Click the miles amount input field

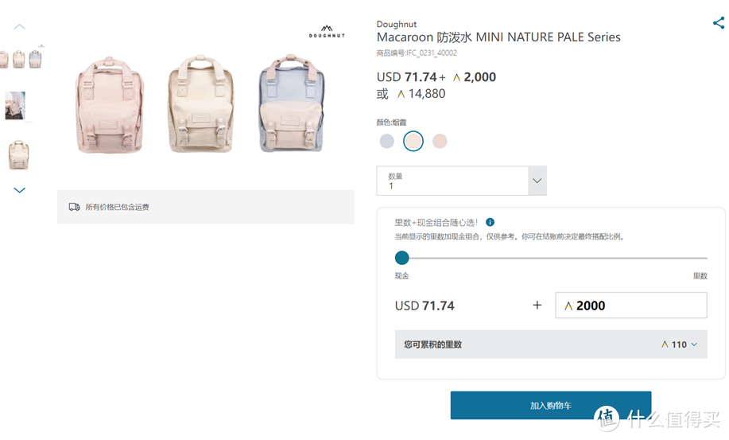click(x=630, y=306)
